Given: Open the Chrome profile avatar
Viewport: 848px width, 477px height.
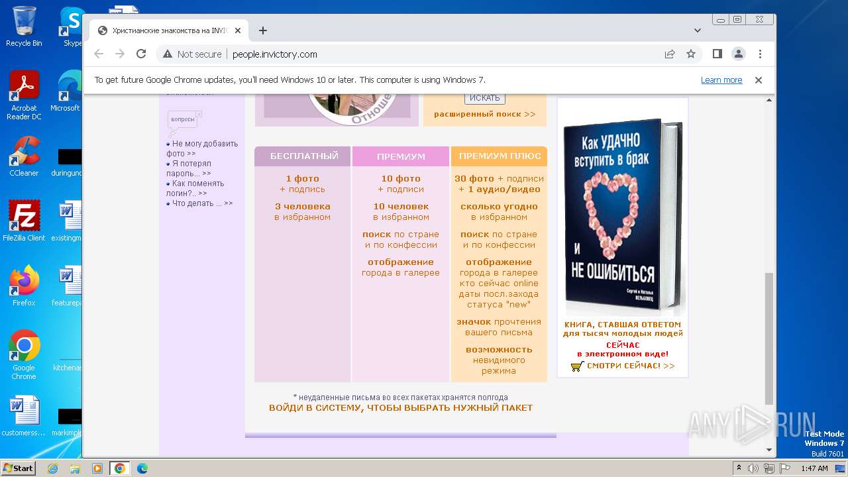Looking at the screenshot, I should tap(739, 54).
